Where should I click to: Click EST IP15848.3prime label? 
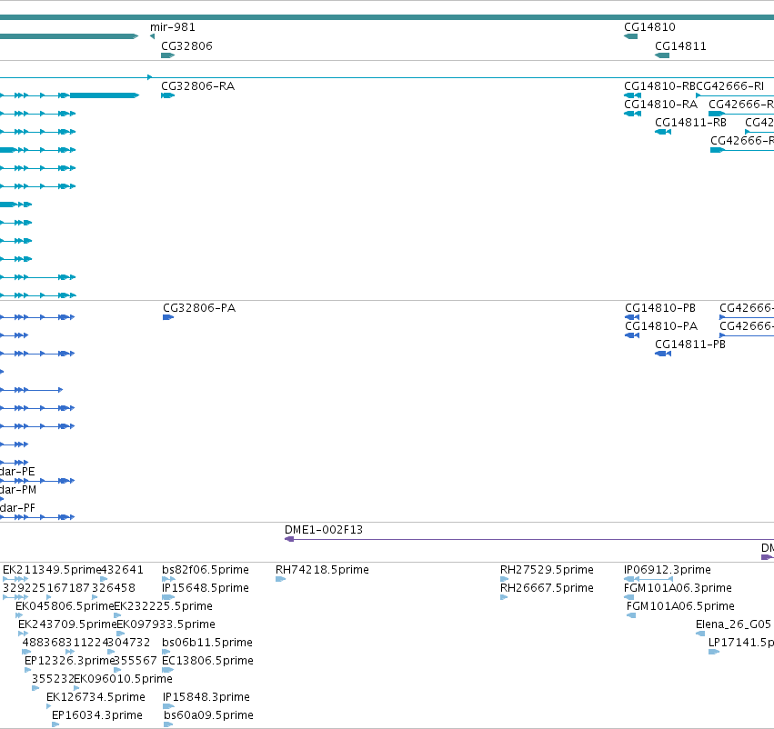[x=206, y=697]
